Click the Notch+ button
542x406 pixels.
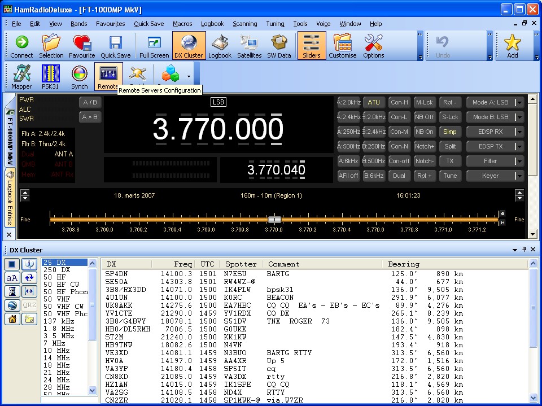425,146
